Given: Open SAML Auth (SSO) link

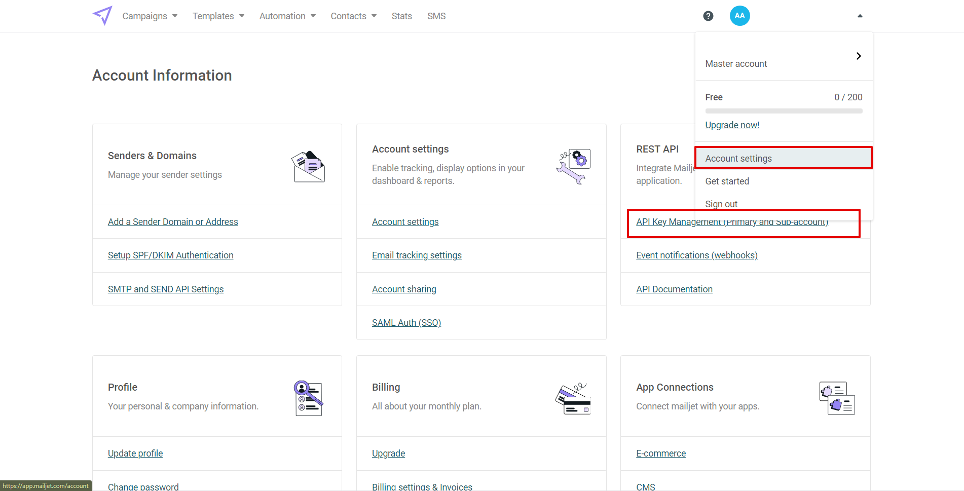Looking at the screenshot, I should pyautogui.click(x=406, y=323).
